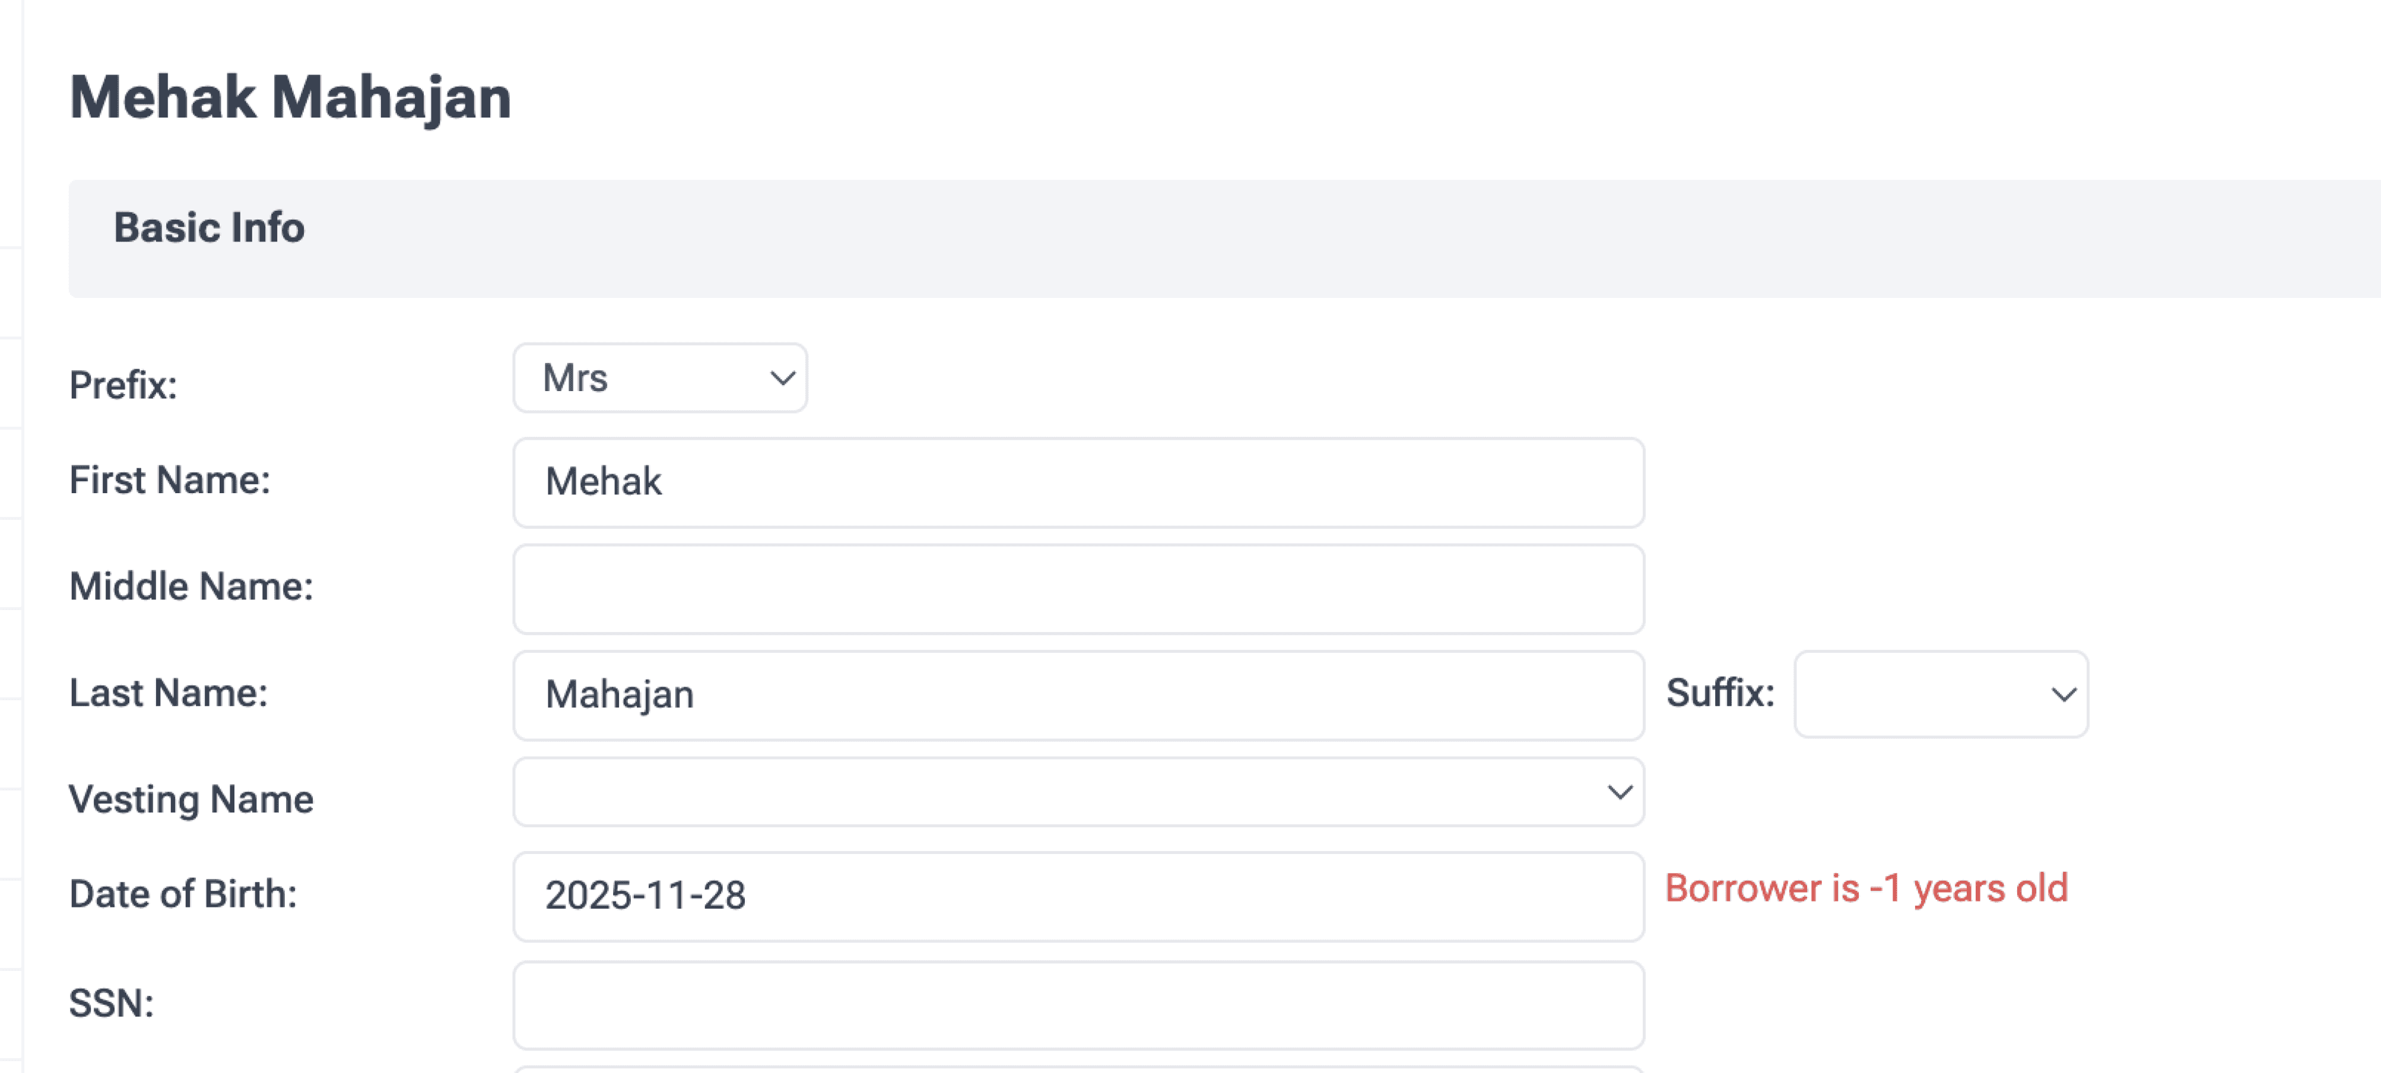Open the Suffix dropdown
The height and width of the screenshot is (1073, 2381).
coord(1940,694)
